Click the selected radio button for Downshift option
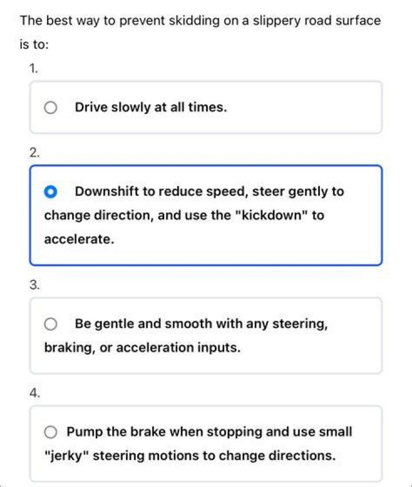Image resolution: width=412 pixels, height=487 pixels. pyautogui.click(x=50, y=192)
